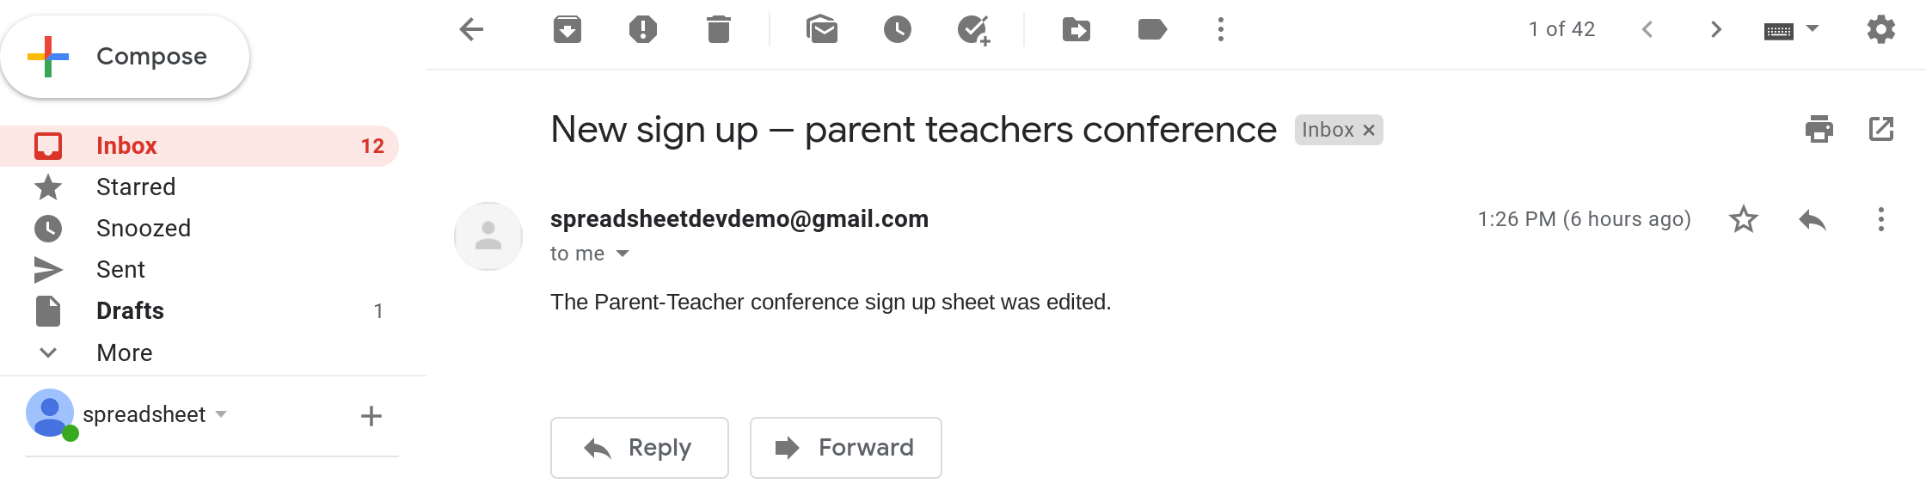Mark the message as unread

822,30
